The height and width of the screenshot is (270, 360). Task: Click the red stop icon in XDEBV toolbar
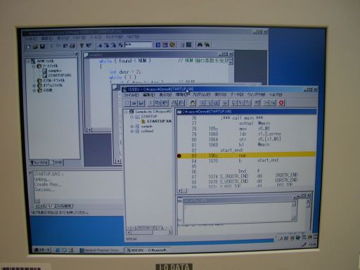281,103
